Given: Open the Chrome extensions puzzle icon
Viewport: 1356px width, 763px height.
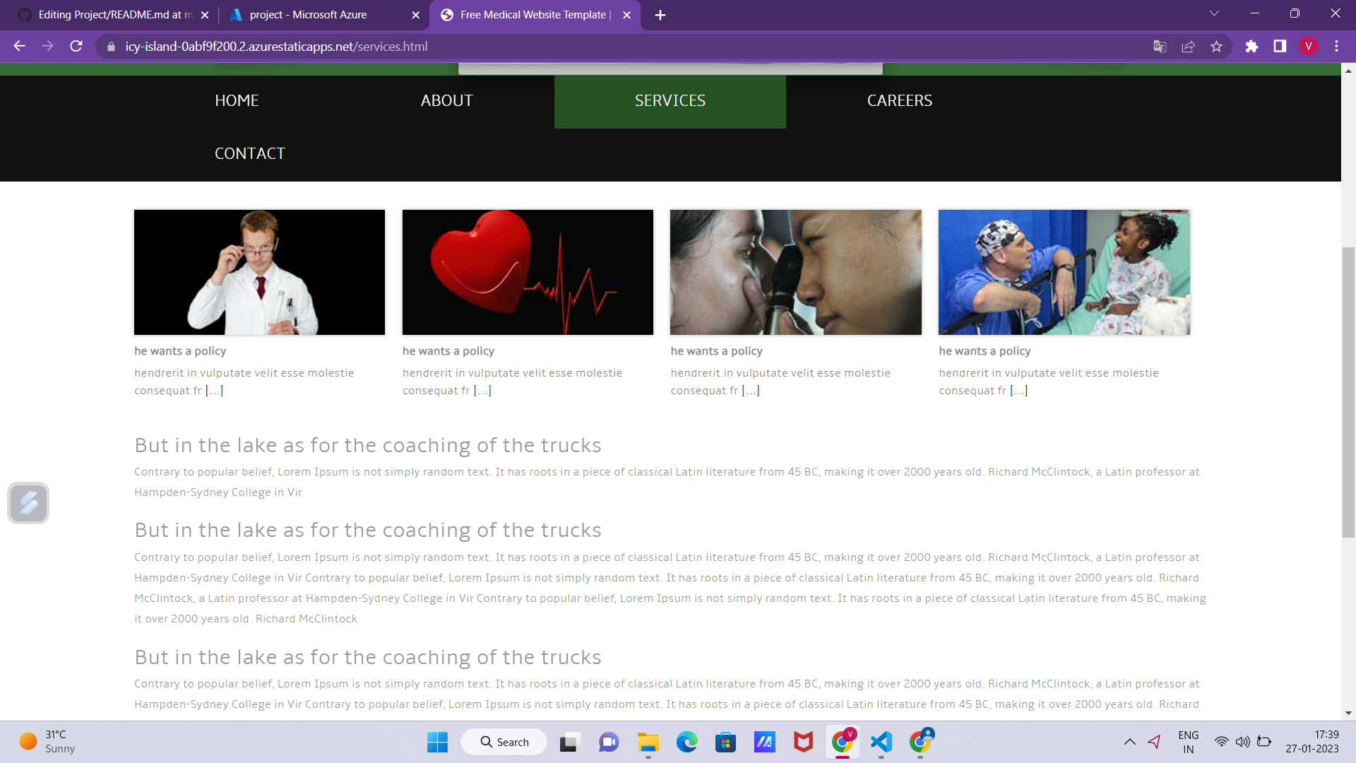Looking at the screenshot, I should (1251, 47).
